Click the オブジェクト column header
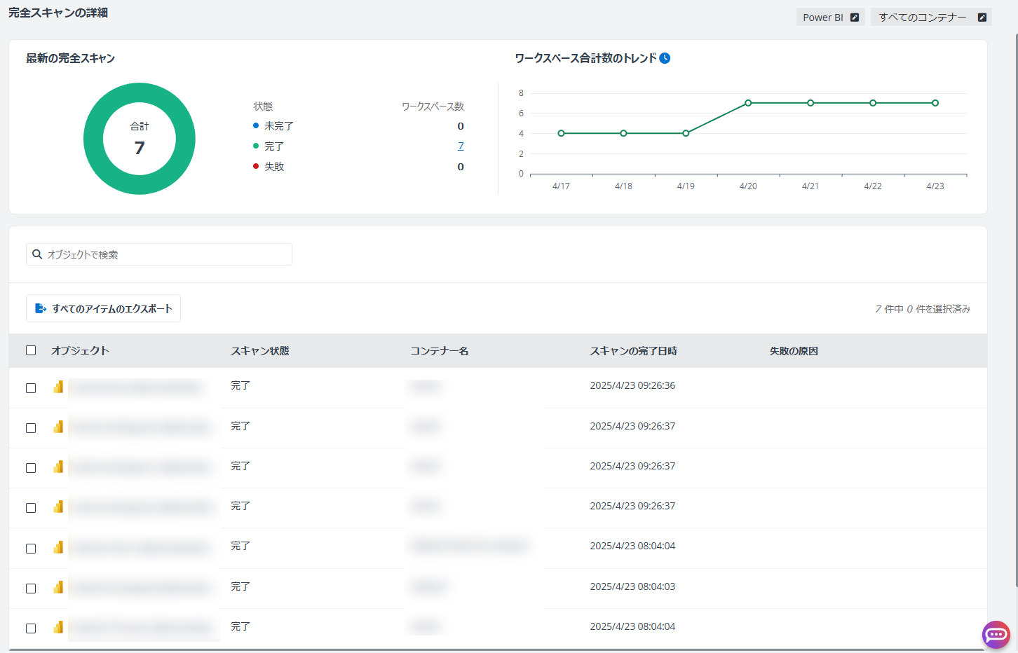This screenshot has width=1018, height=653. (x=80, y=350)
